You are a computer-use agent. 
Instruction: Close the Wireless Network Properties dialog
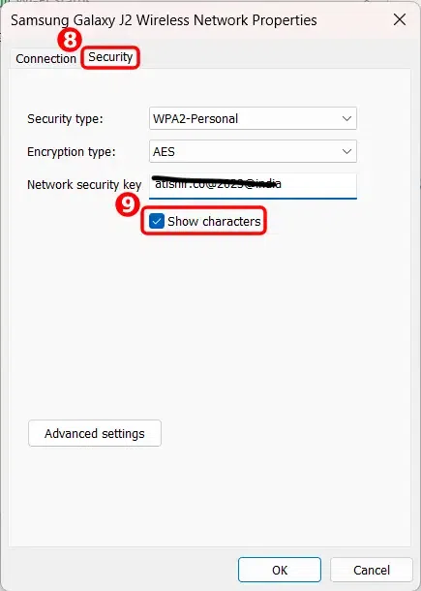399,19
